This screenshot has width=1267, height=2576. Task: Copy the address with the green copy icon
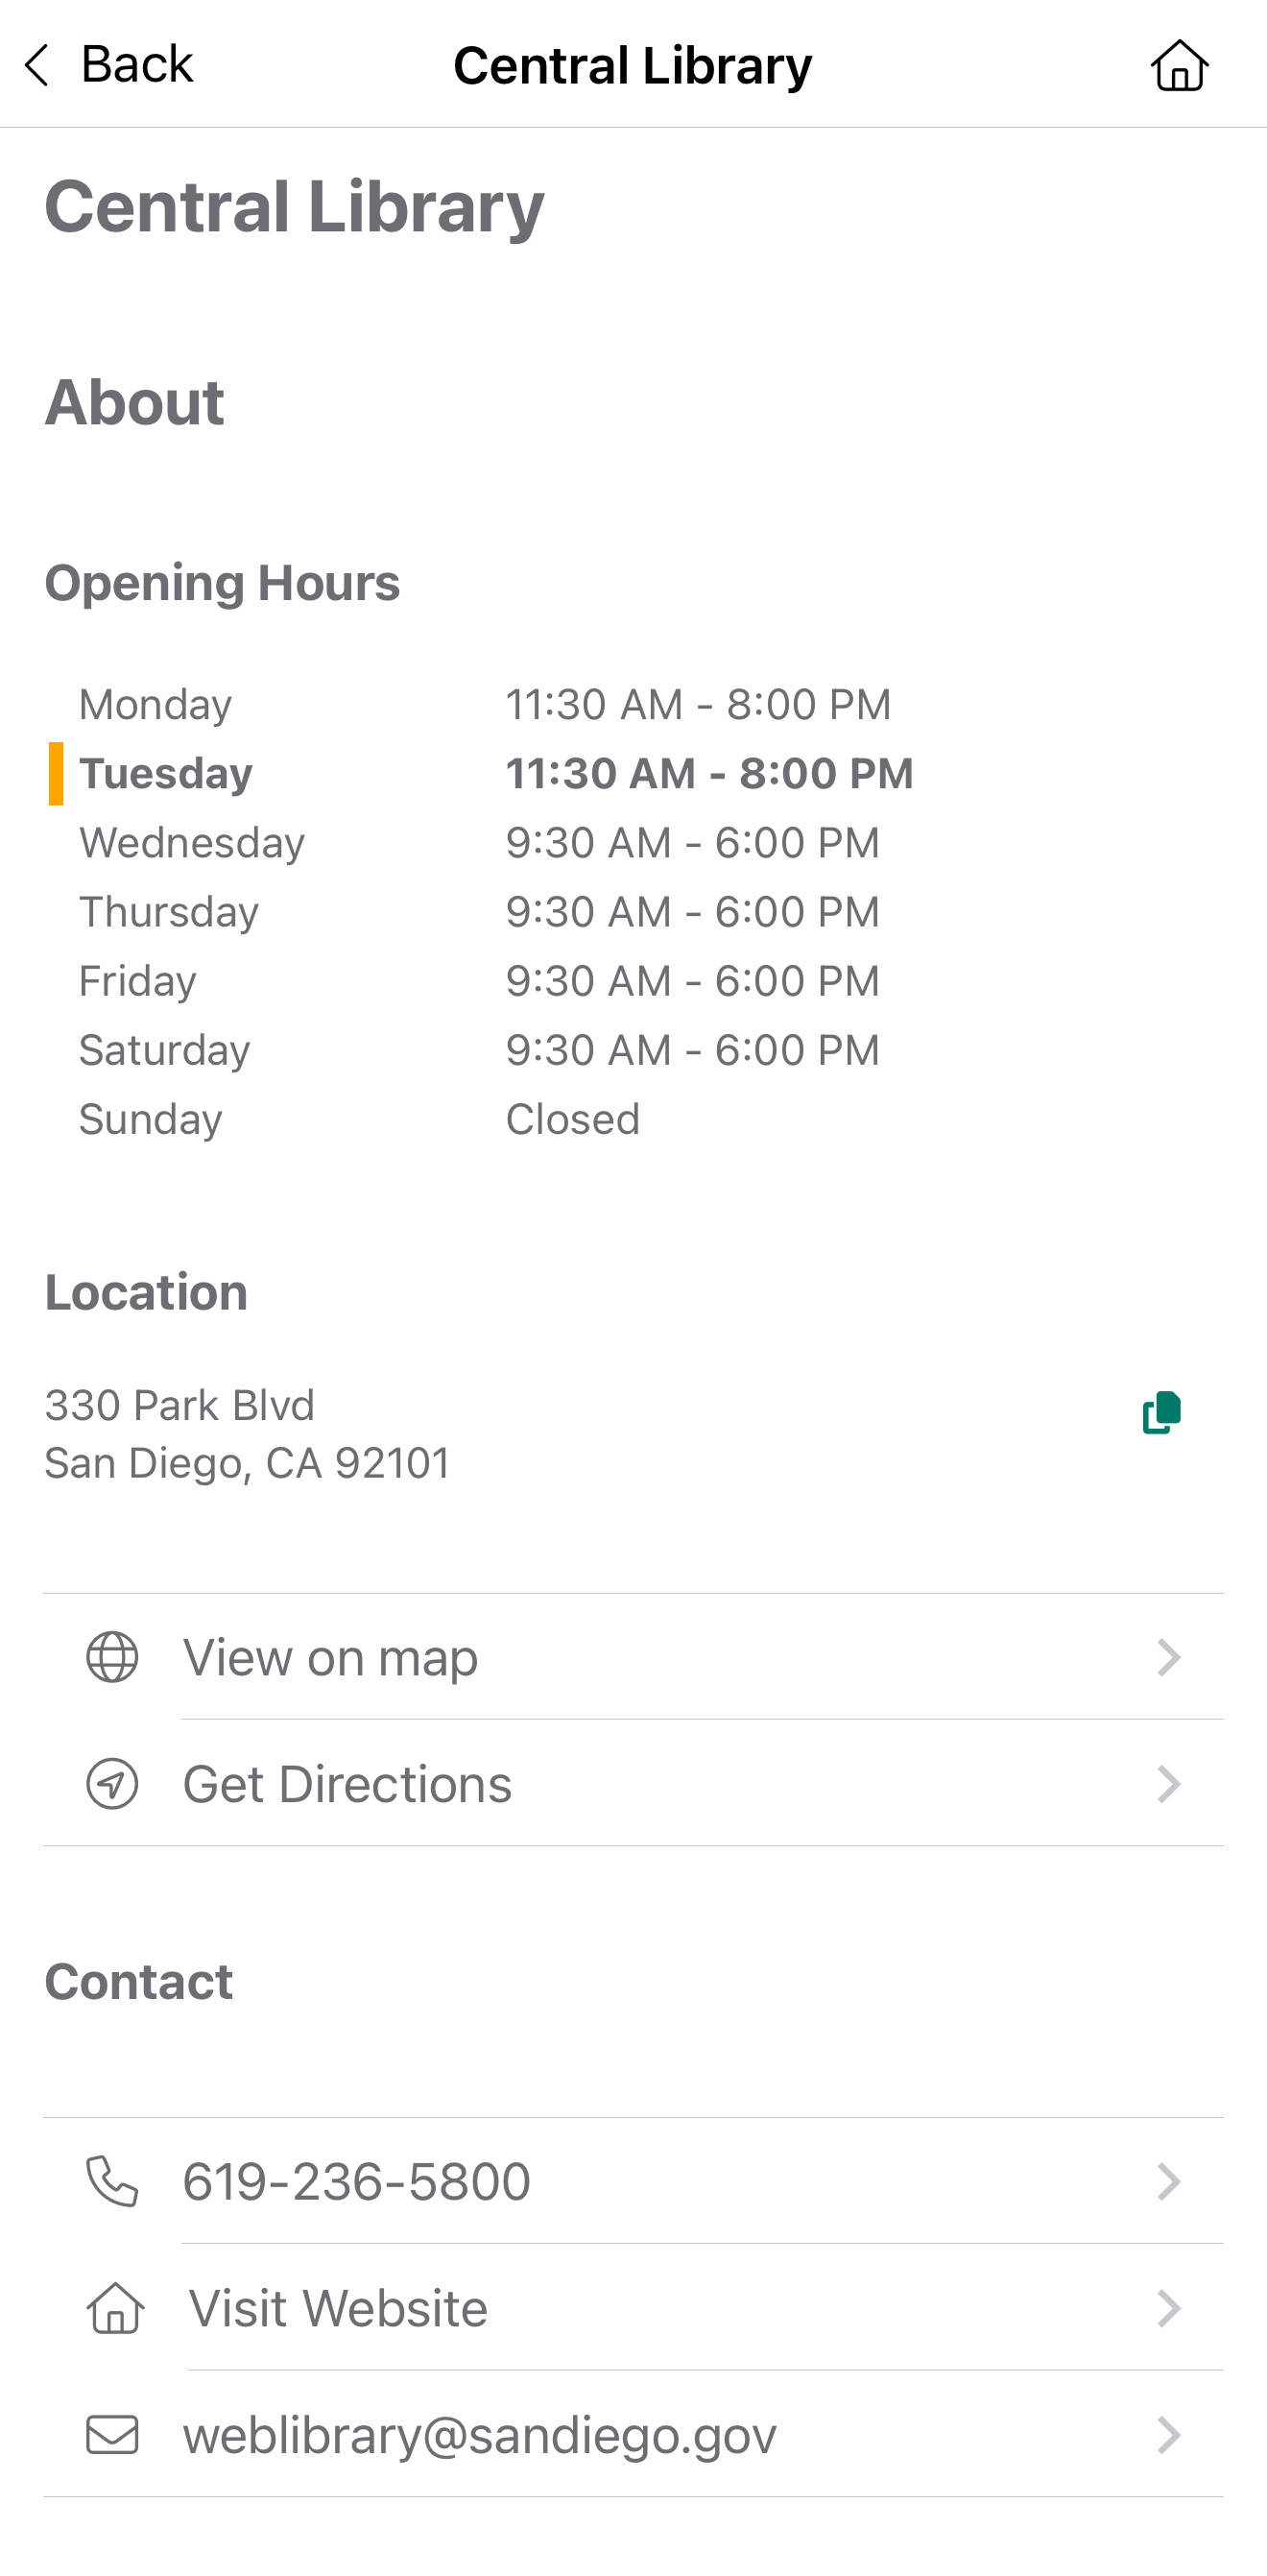[1161, 1412]
